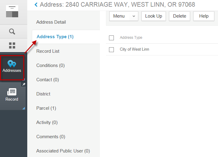Open the Record list icon
The image size is (218, 157).
click(12, 92)
